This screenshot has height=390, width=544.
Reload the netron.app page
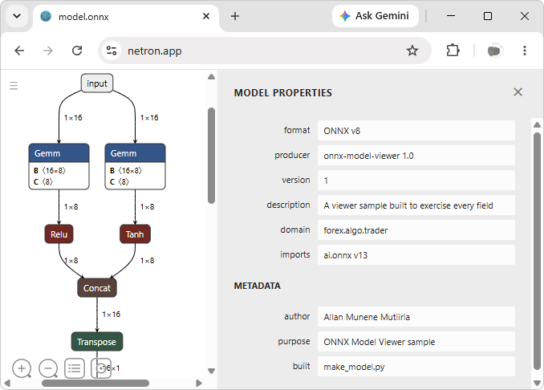(x=77, y=51)
